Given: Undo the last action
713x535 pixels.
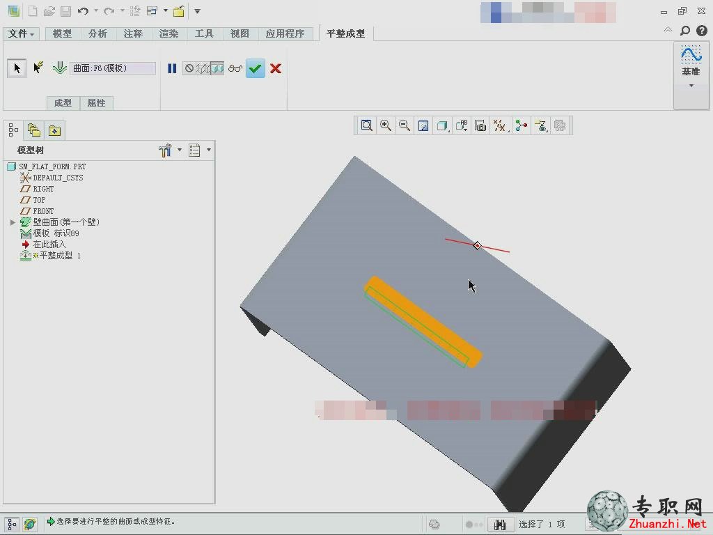Looking at the screenshot, I should tap(83, 11).
